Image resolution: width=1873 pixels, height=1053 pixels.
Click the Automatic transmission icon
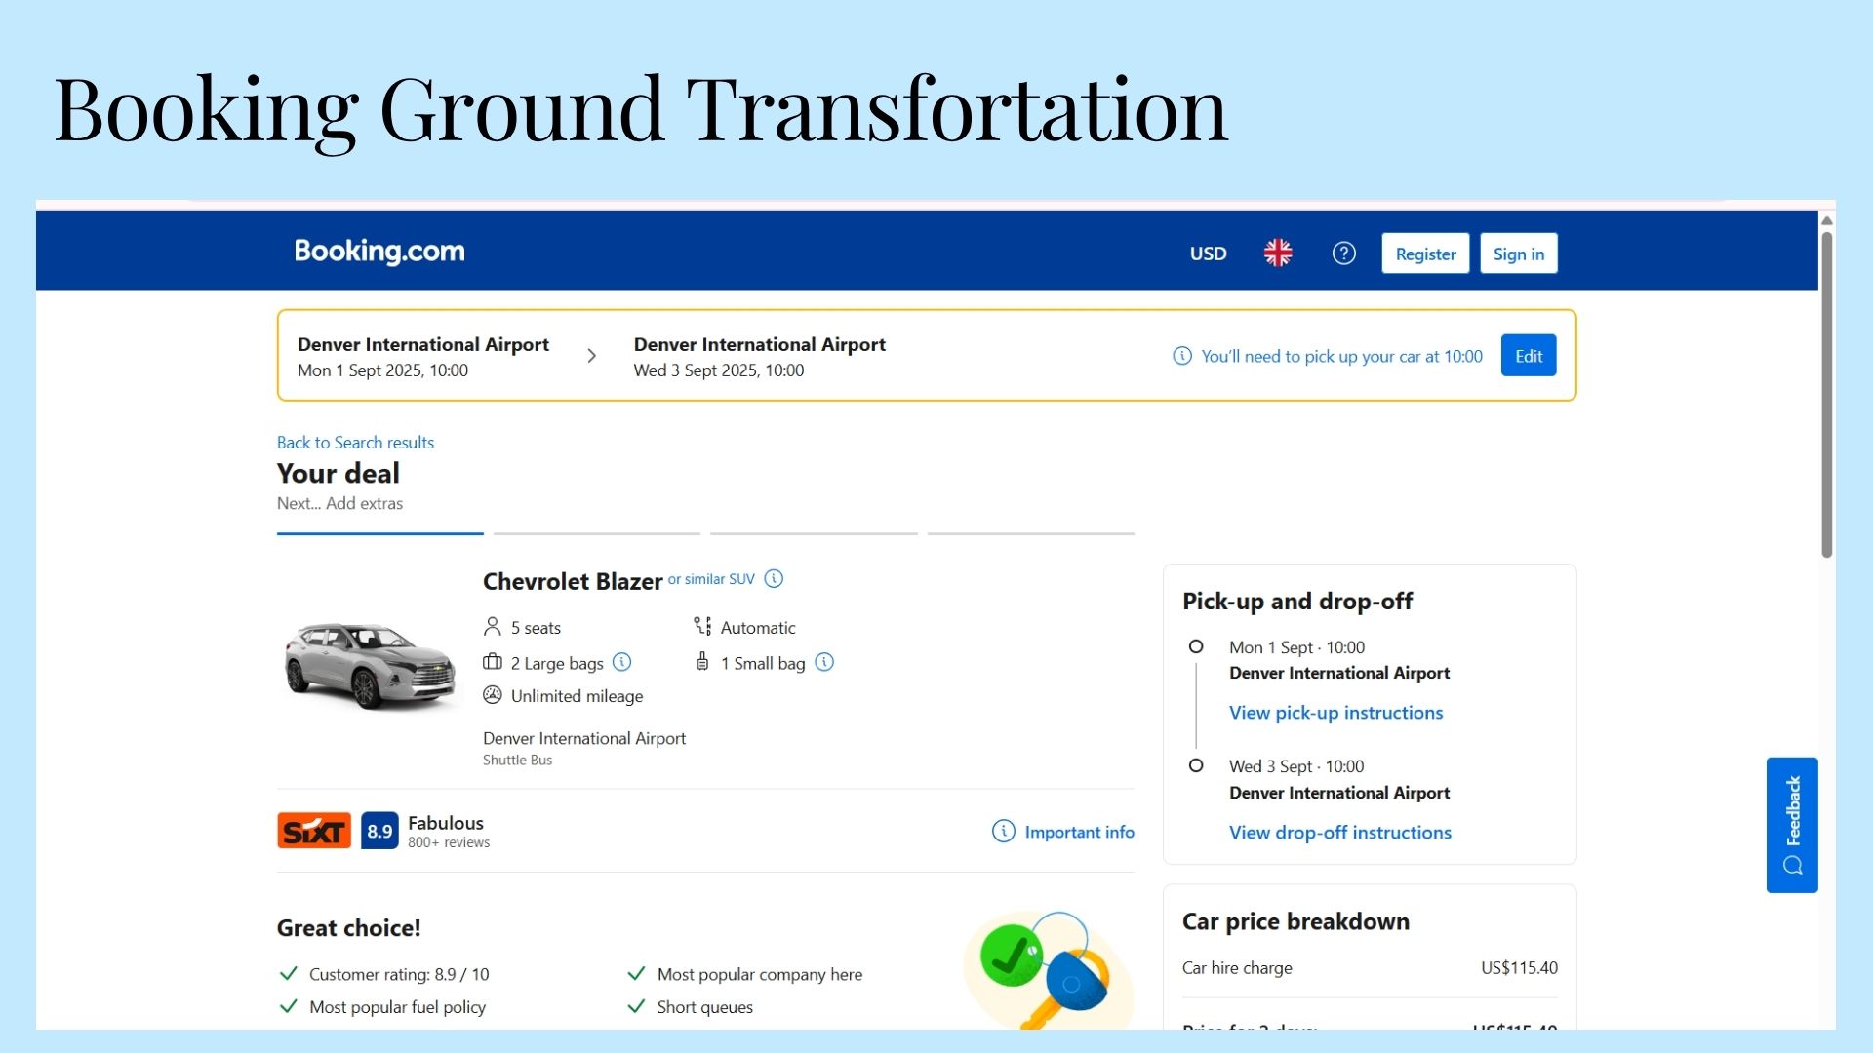(702, 627)
